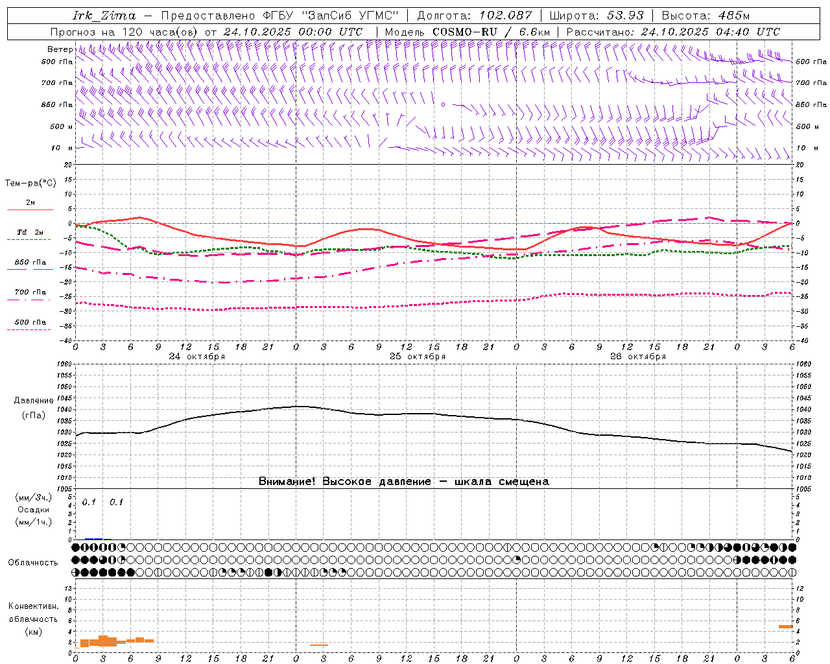Click the "850 гПа" temperature legend entry

click(x=30, y=263)
